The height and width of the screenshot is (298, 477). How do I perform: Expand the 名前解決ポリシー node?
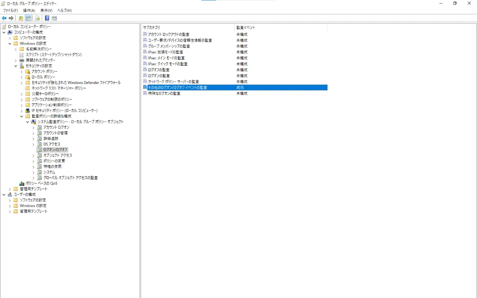(16, 49)
